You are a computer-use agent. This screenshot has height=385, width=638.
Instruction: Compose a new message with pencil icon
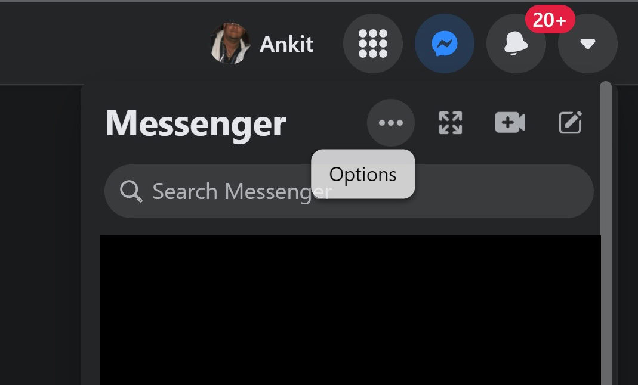(x=570, y=122)
